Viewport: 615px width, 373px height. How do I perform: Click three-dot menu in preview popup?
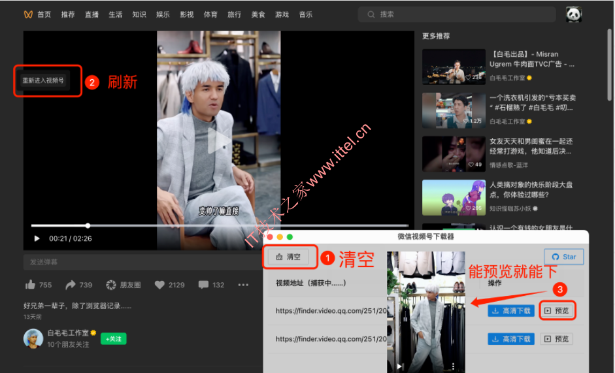point(453,366)
